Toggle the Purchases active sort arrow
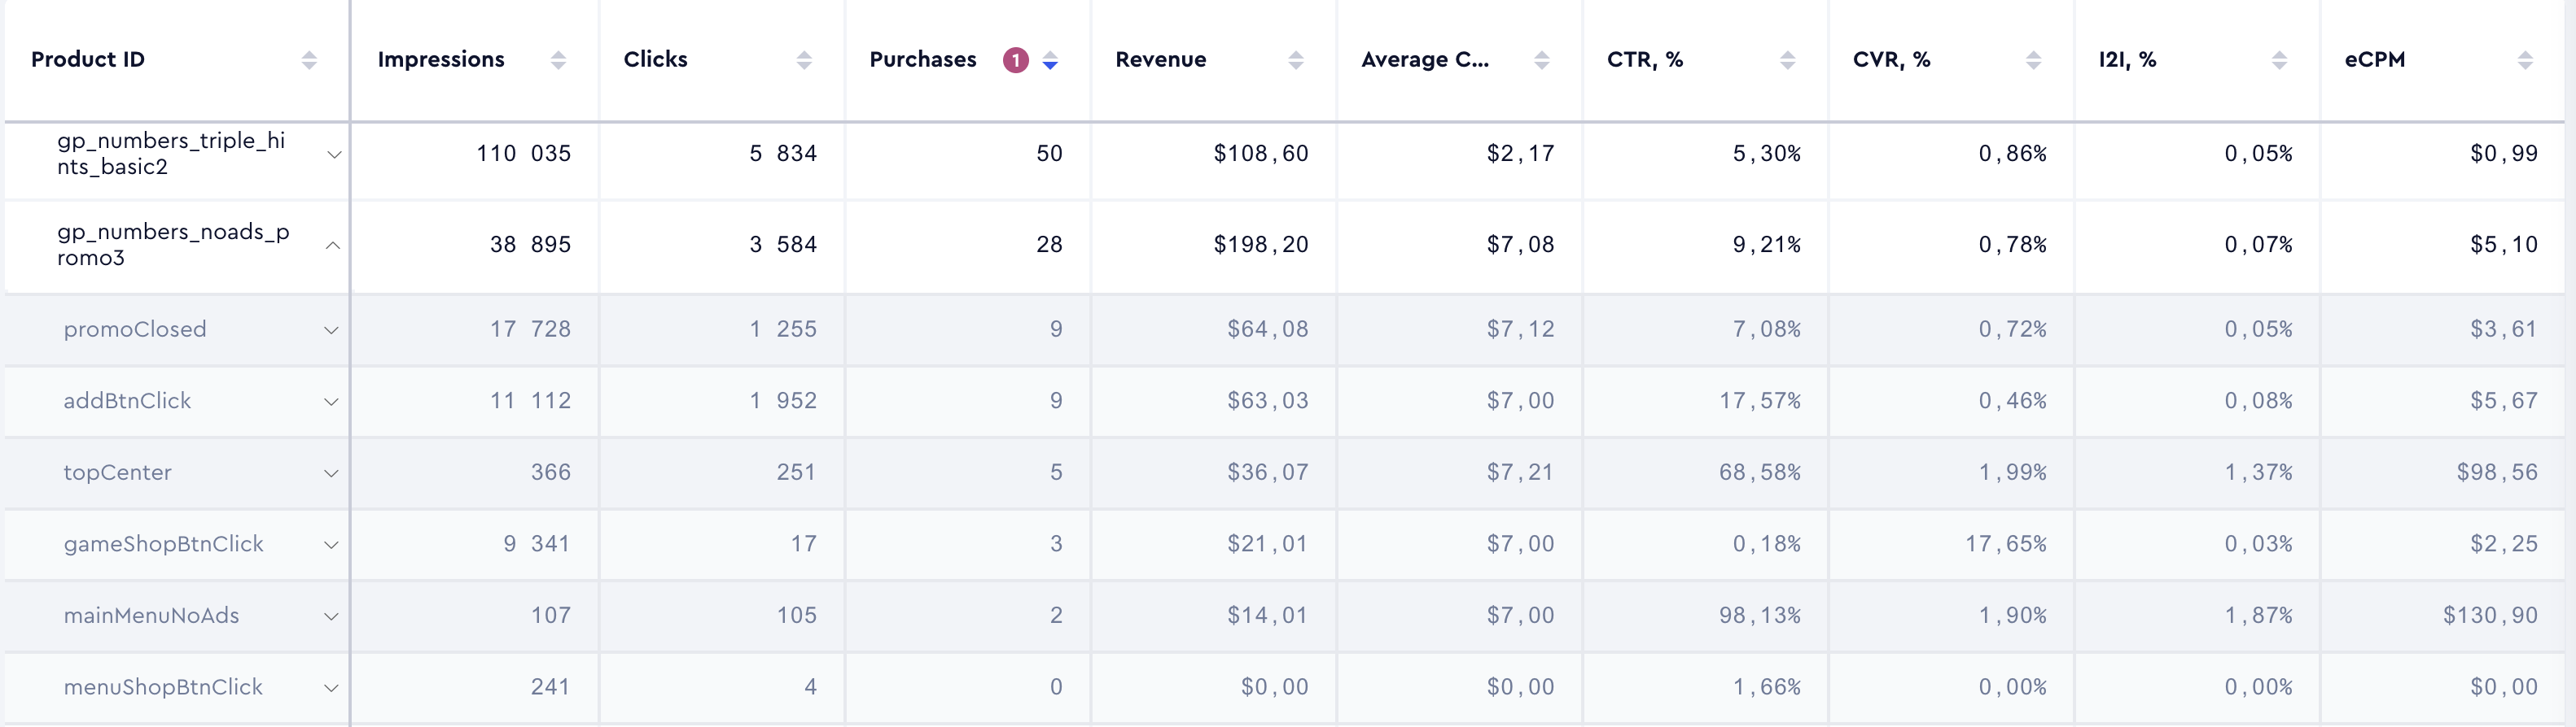This screenshot has height=727, width=2576. pyautogui.click(x=1050, y=61)
